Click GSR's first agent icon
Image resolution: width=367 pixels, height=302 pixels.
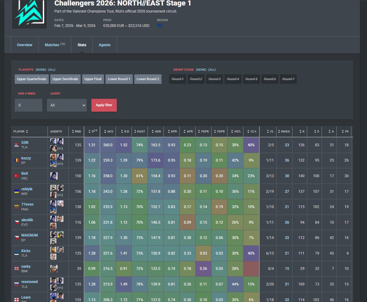click(x=53, y=141)
